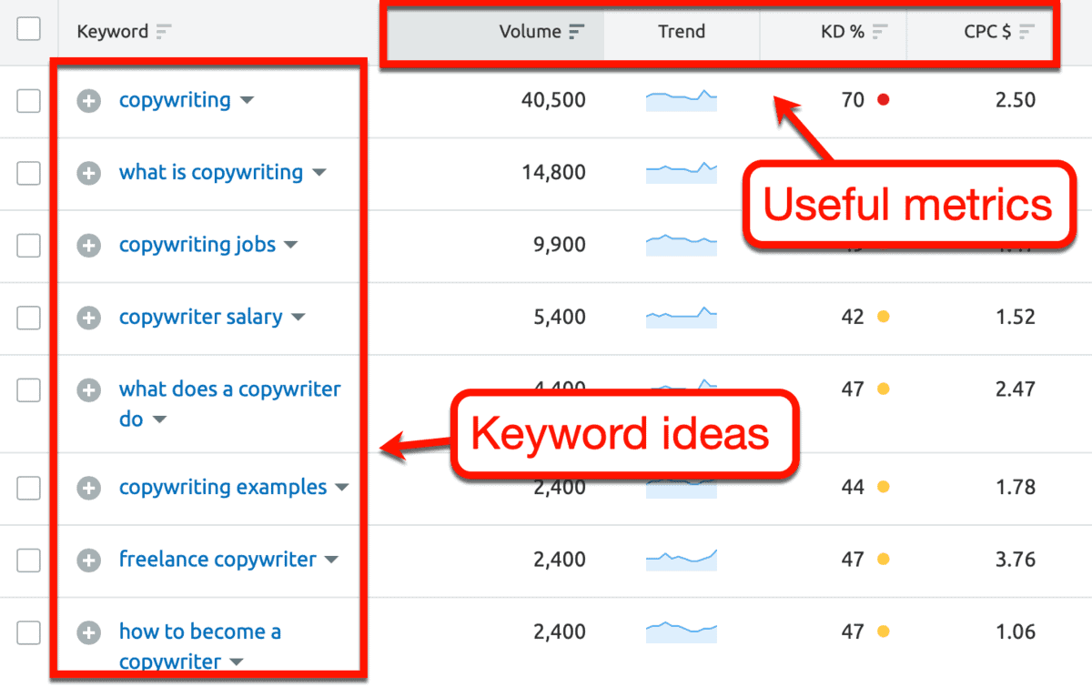Expand the dropdown for "freelance copywriter"
Screen dimensions: 1092x687
tap(331, 560)
